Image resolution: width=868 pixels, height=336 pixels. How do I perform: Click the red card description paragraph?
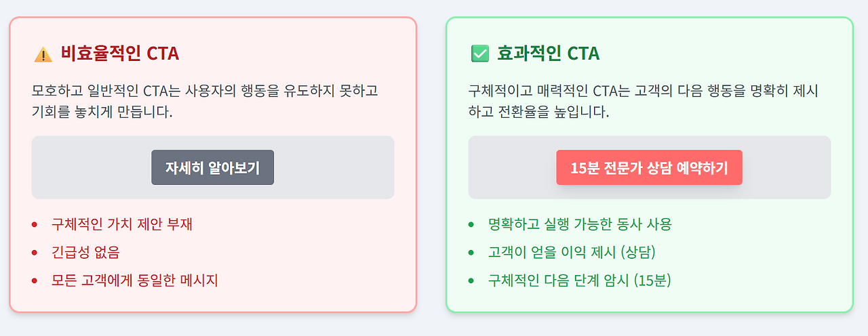(205, 101)
